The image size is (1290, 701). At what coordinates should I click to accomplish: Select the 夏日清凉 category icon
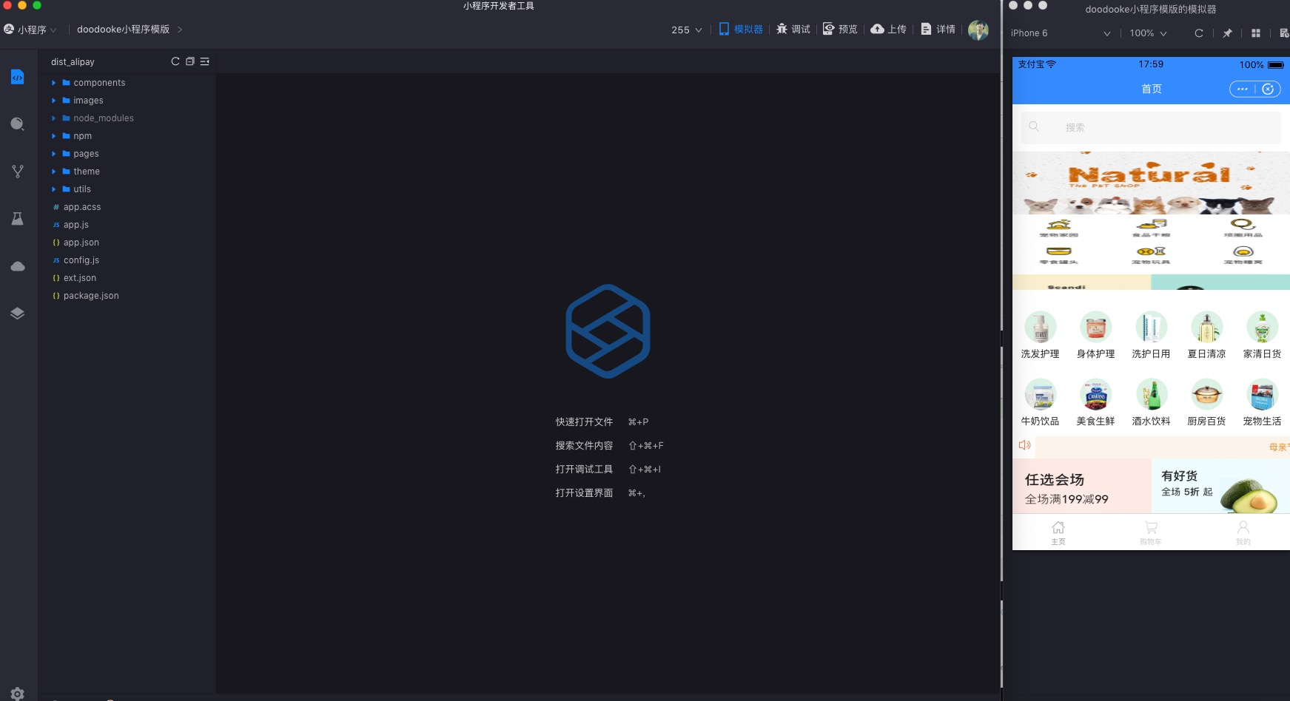coord(1206,327)
